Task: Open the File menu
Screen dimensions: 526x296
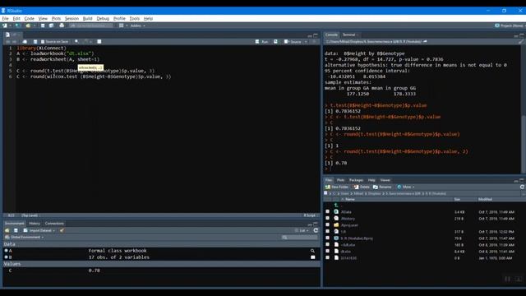Action: [5, 18]
